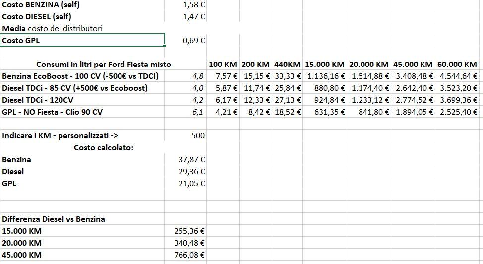Click the cell showing 1.233,12 €
This screenshot has height=264, width=483.
pyautogui.click(x=369, y=100)
